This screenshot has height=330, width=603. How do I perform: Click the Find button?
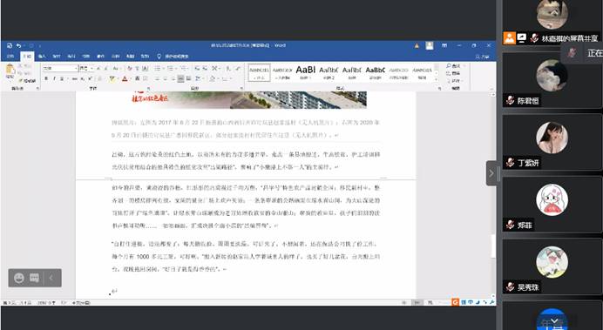pyautogui.click(x=454, y=66)
